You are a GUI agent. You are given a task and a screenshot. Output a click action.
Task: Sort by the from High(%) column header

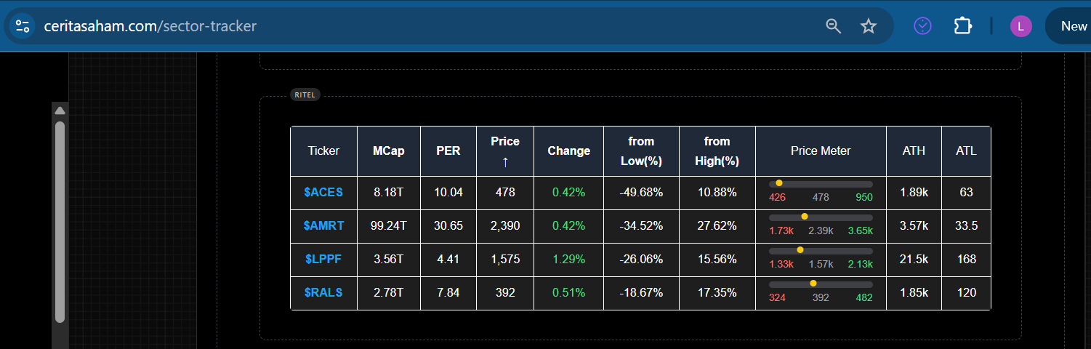point(717,151)
